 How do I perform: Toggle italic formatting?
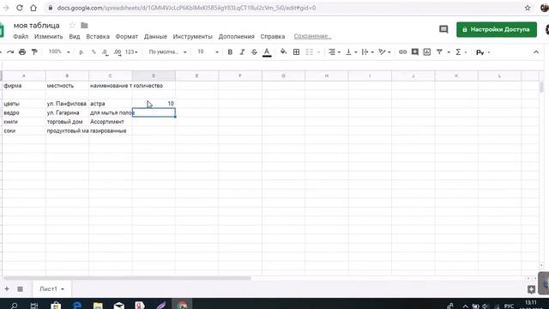[x=242, y=51]
